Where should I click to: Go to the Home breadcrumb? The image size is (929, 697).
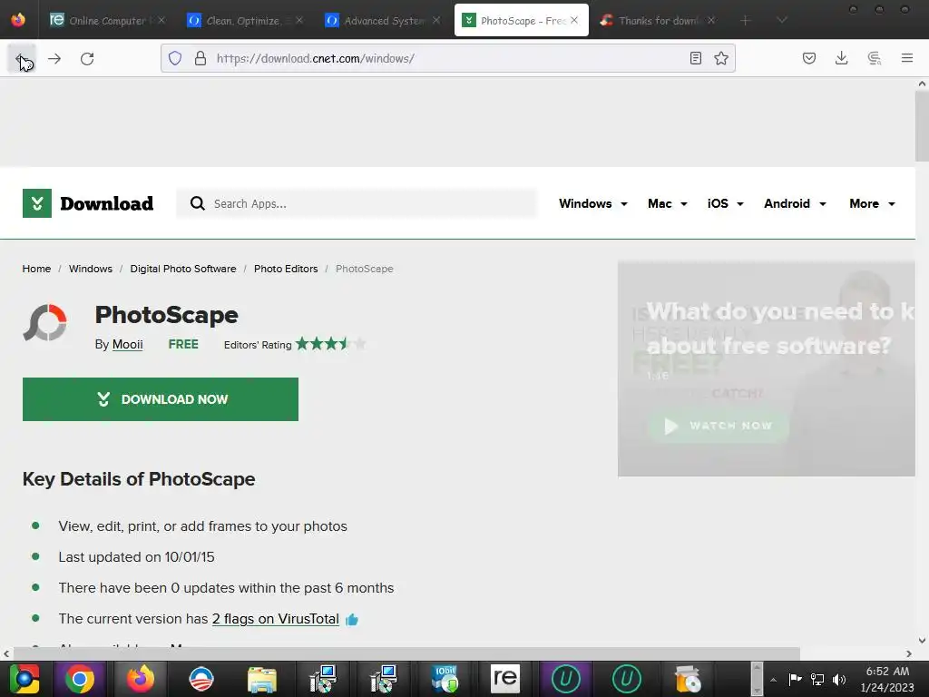pyautogui.click(x=36, y=269)
